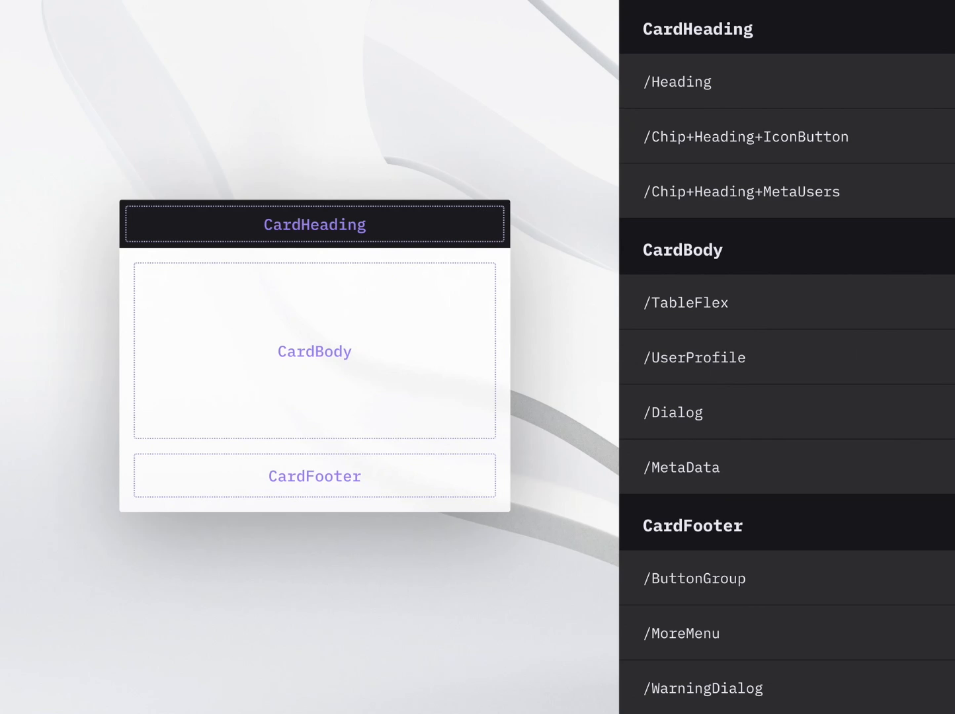The image size is (955, 714).
Task: Click the white card preview panel
Action: [x=315, y=397]
